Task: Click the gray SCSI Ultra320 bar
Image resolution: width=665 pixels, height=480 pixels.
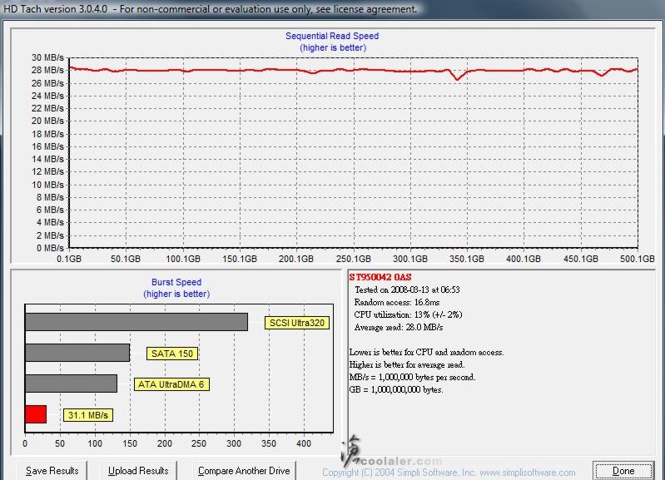Action: pyautogui.click(x=136, y=322)
